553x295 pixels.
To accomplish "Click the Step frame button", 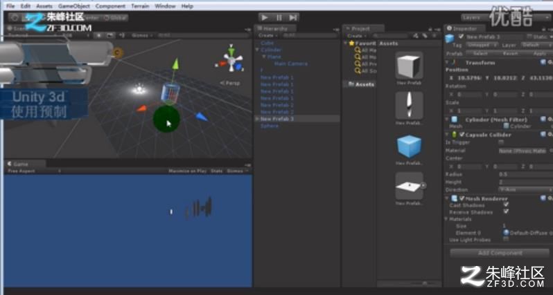I will point(292,17).
